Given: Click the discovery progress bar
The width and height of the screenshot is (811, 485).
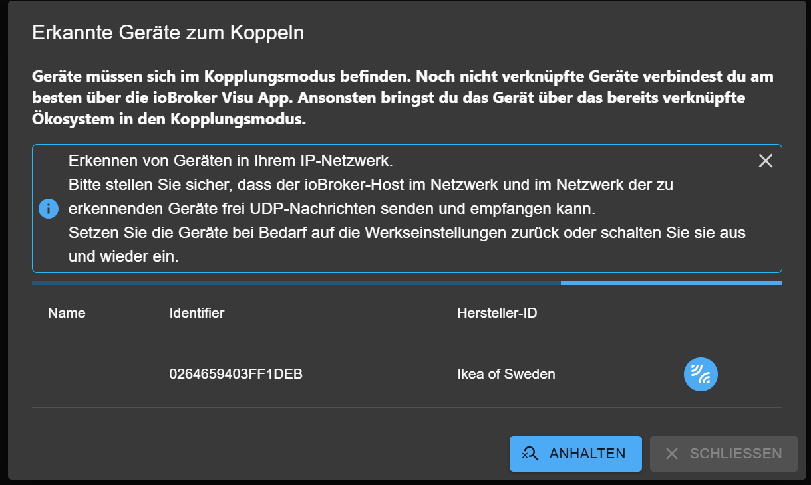Looking at the screenshot, I should pyautogui.click(x=406, y=283).
